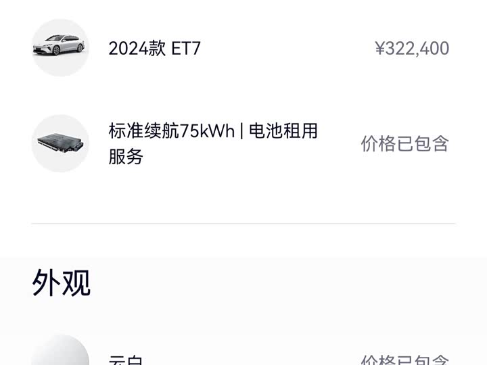Click 价格已包含 beside the battery option

[404, 144]
